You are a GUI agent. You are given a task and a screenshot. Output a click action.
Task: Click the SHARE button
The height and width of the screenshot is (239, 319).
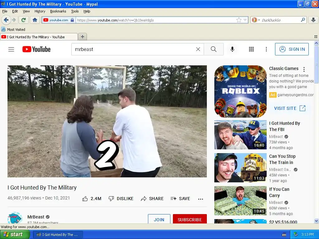(x=152, y=199)
